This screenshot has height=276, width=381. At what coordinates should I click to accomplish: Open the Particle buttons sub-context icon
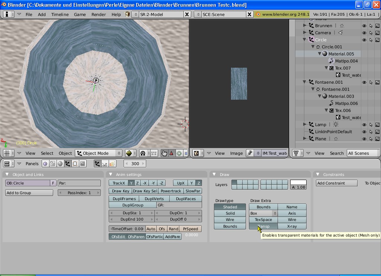pos(112,164)
